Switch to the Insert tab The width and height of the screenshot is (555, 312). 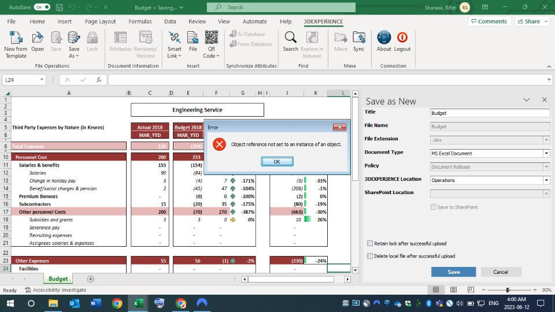64,21
